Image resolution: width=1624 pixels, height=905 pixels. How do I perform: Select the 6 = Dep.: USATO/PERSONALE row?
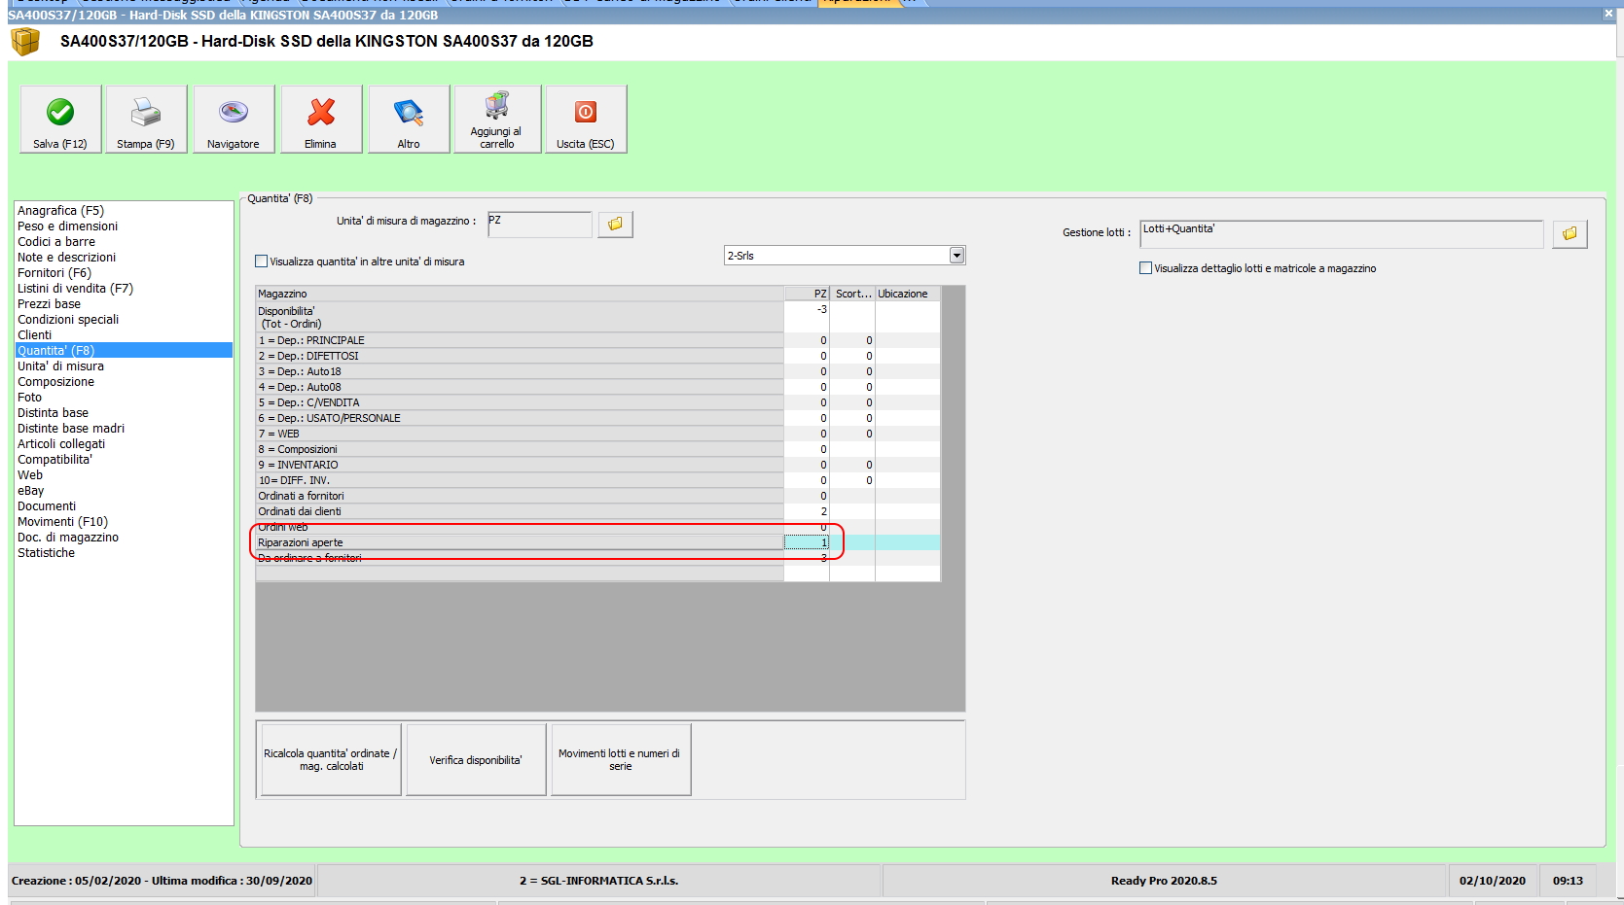click(520, 418)
